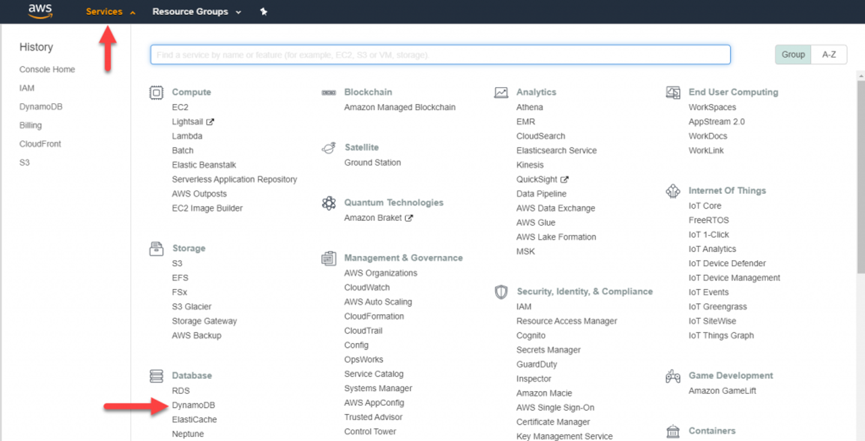
Task: Open the Lambda service
Action: pos(187,136)
